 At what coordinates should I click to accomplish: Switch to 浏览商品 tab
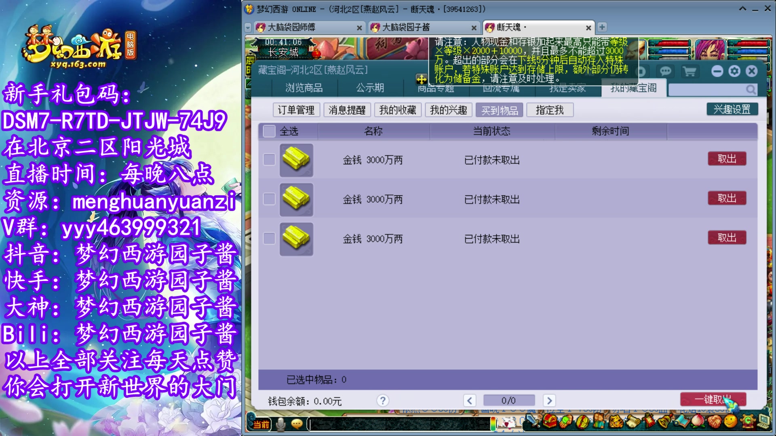(304, 88)
